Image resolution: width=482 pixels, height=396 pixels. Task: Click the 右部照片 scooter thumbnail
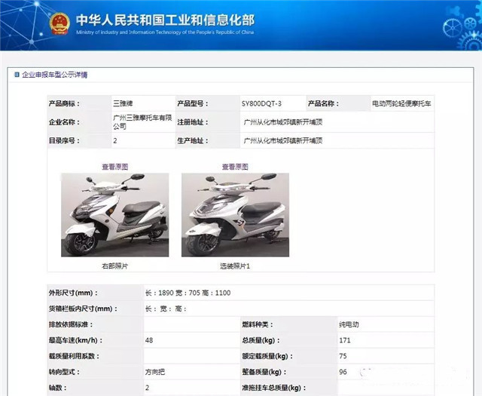(115, 215)
